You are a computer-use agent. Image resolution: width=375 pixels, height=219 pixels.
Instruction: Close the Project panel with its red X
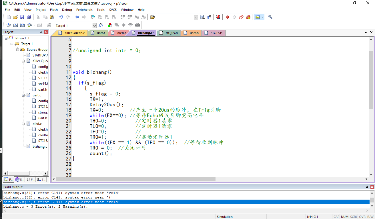pyautogui.click(x=46, y=32)
